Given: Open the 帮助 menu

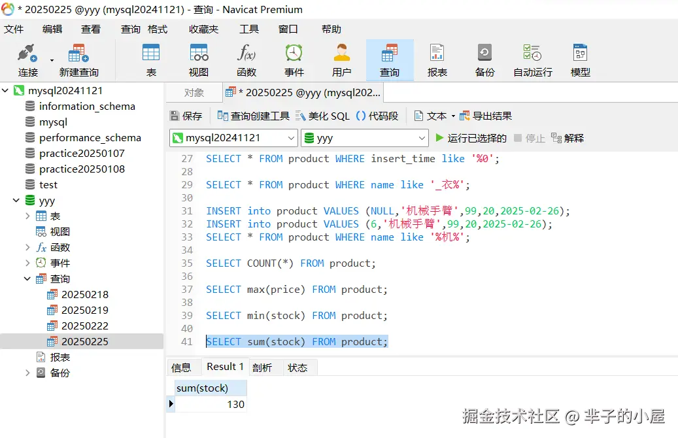Looking at the screenshot, I should click(331, 29).
